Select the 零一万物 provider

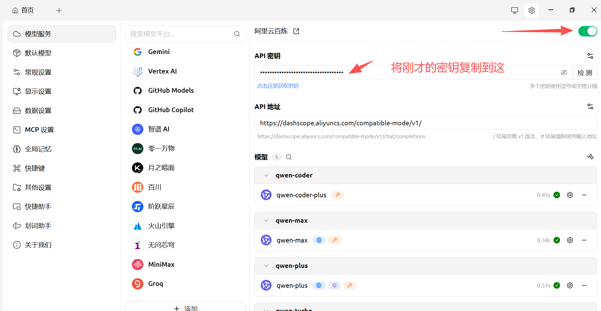tap(185, 149)
